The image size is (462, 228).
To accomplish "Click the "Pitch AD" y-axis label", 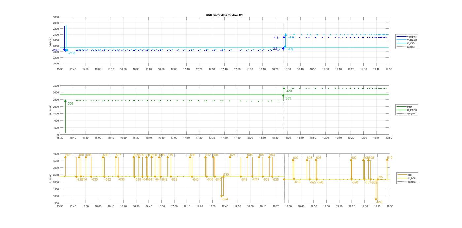I will click(x=51, y=110).
